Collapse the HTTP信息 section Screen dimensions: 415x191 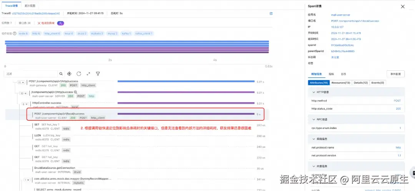point(356,92)
